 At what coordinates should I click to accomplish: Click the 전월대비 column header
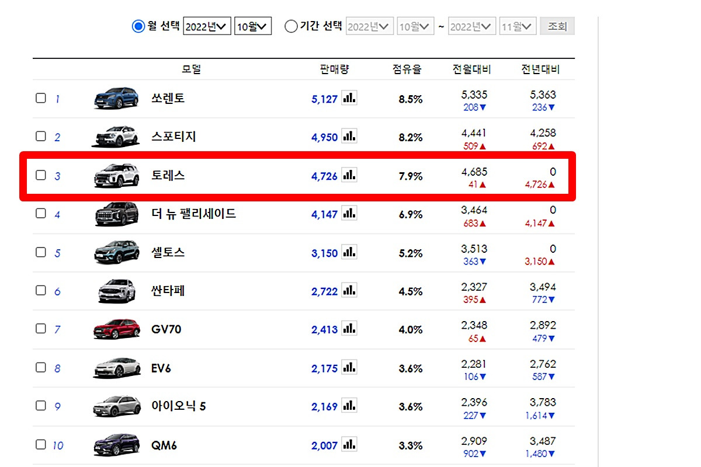(472, 69)
